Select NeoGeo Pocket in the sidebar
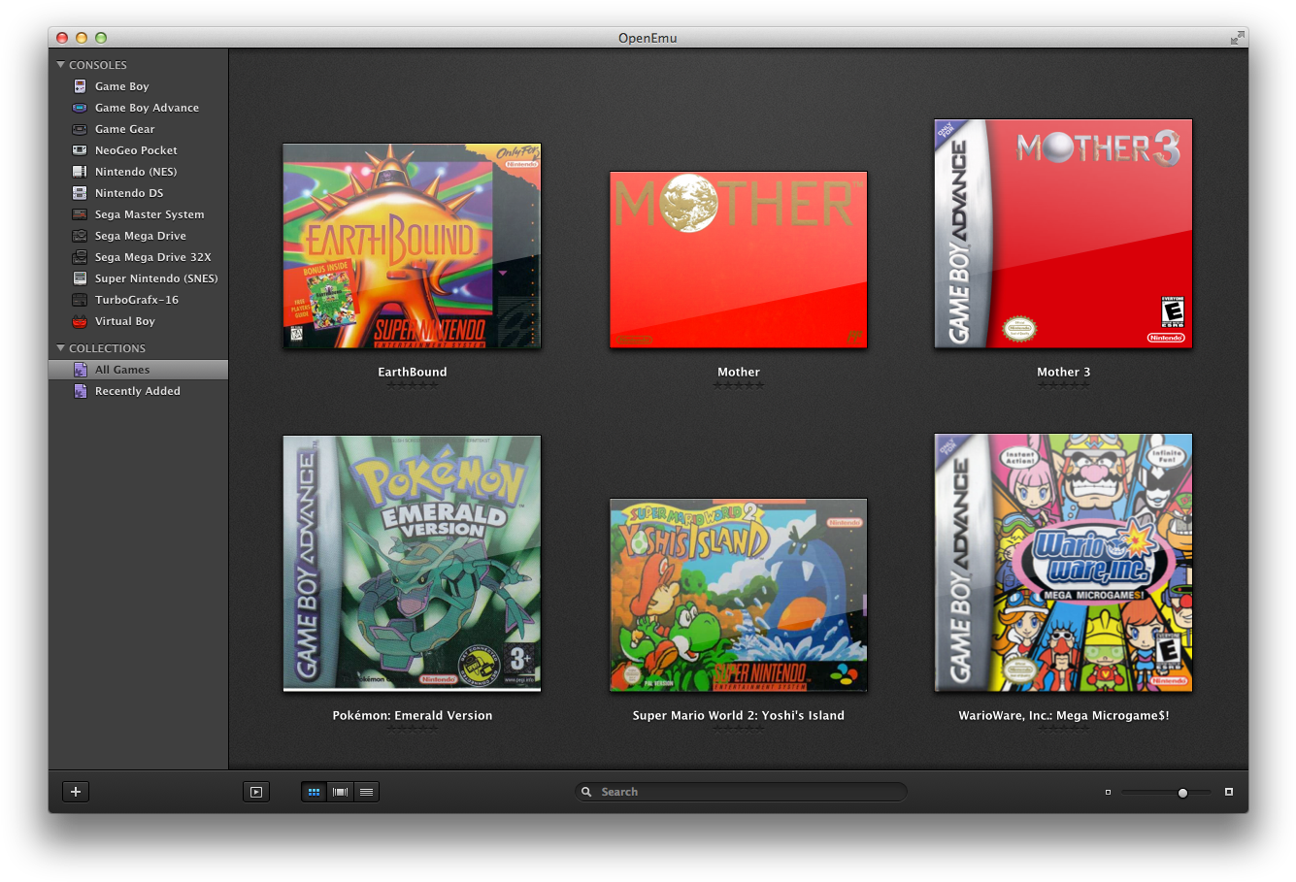 coord(138,150)
